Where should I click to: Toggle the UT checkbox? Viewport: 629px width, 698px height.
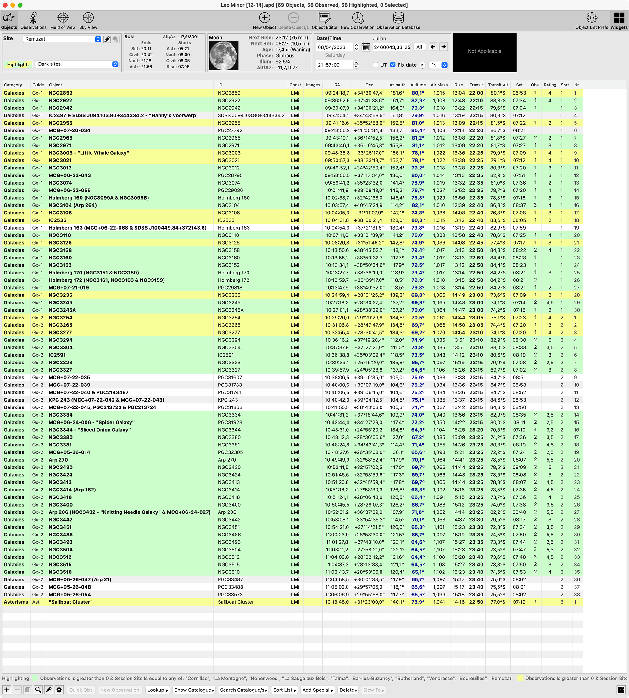coord(375,65)
